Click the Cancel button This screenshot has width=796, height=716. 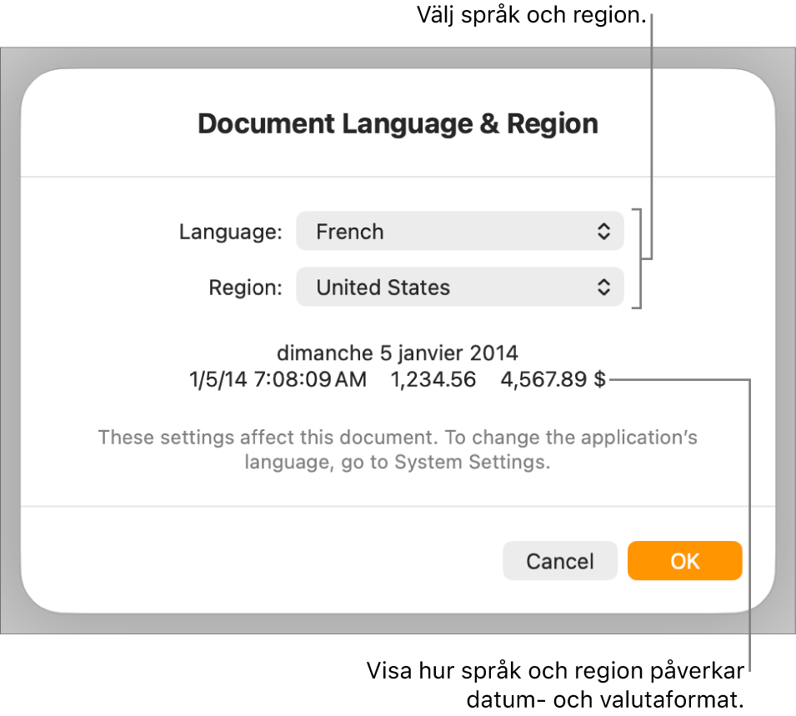point(559,561)
